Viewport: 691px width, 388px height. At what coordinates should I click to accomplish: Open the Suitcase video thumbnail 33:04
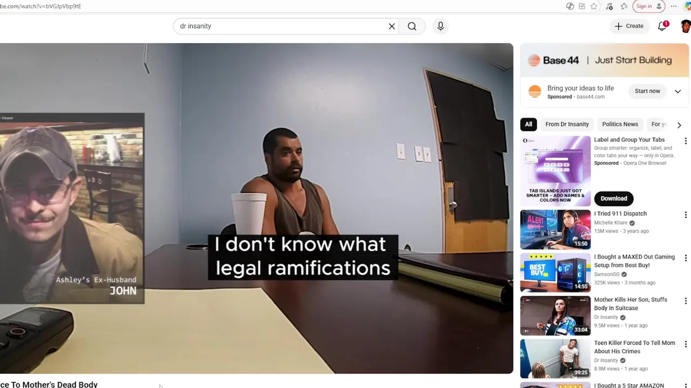click(x=555, y=316)
